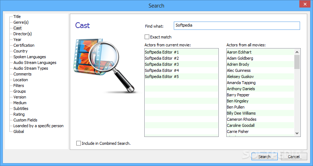Choose Year search category
The height and width of the screenshot is (166, 313).
pyautogui.click(x=17, y=40)
